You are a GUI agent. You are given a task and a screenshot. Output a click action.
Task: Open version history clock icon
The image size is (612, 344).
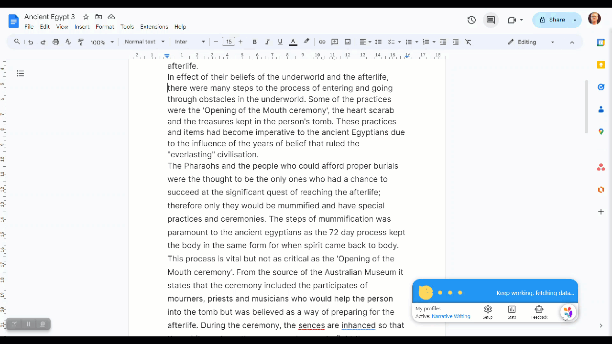click(471, 20)
